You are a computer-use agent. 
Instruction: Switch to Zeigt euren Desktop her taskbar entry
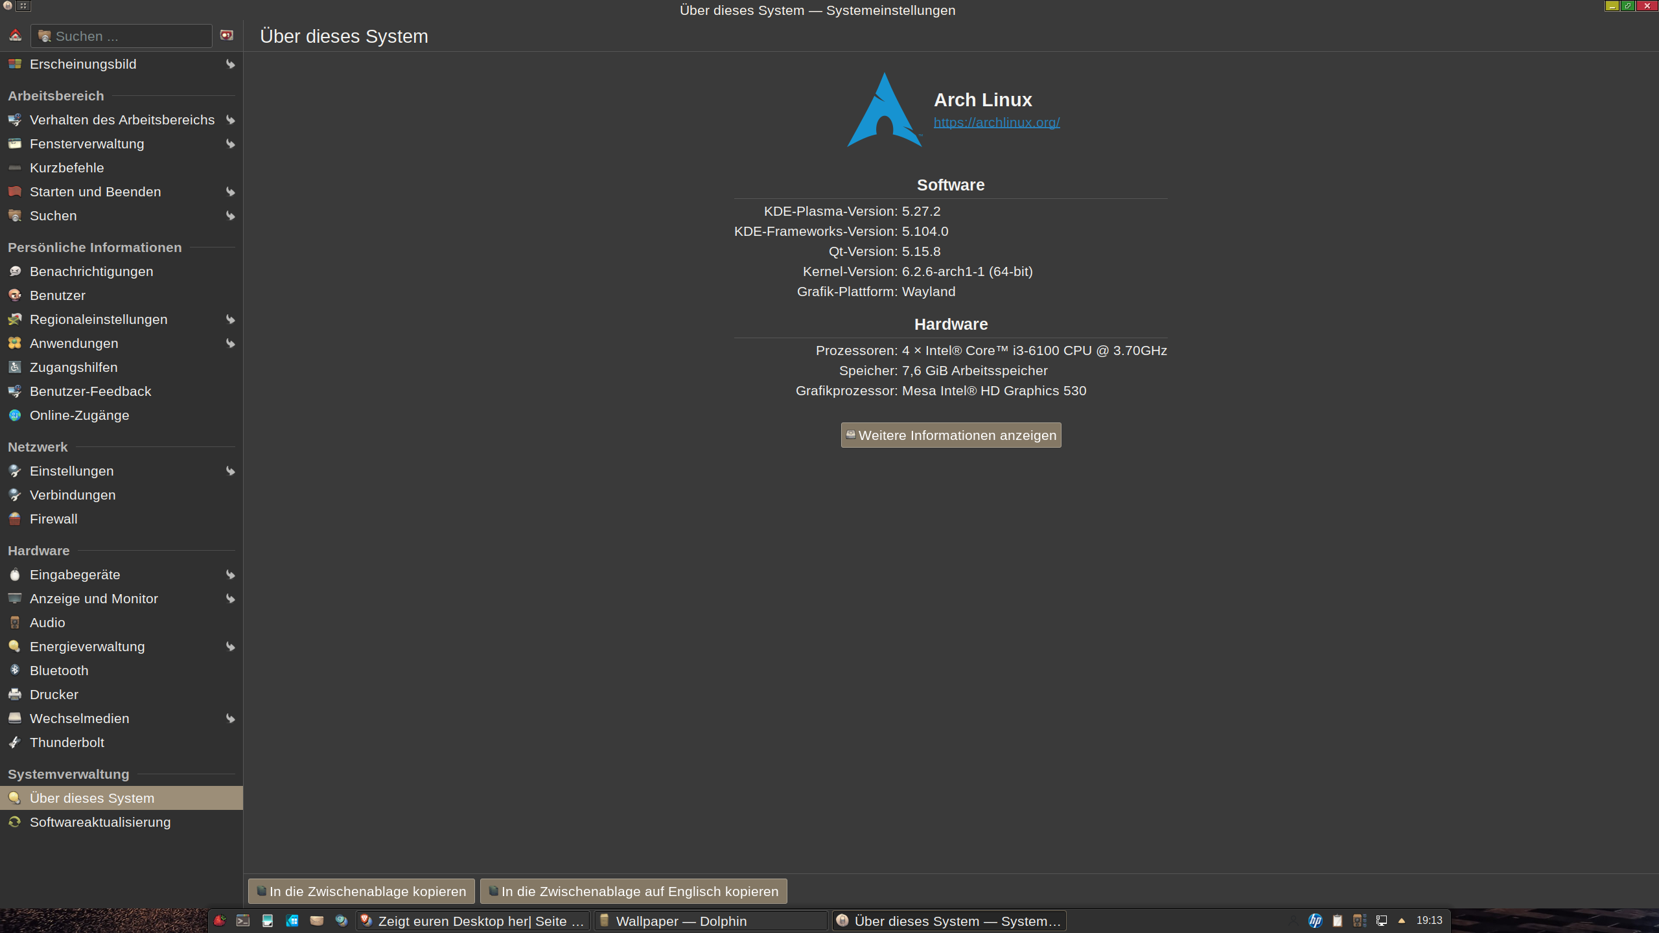click(x=473, y=921)
